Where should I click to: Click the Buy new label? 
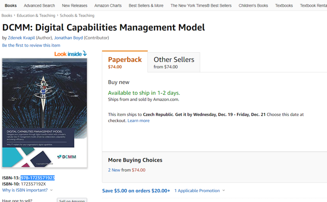pyautogui.click(x=119, y=82)
